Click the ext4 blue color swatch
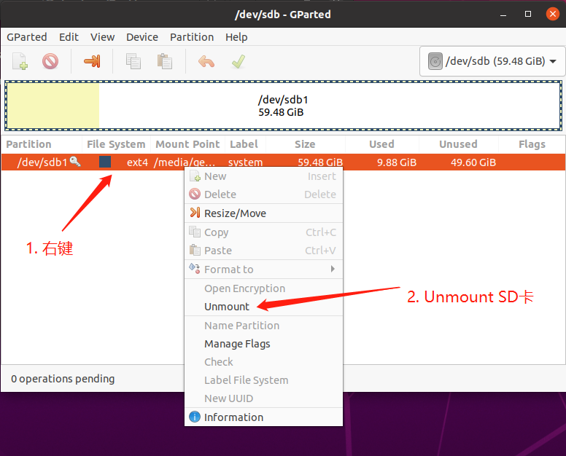This screenshot has height=456, width=566. (x=105, y=162)
